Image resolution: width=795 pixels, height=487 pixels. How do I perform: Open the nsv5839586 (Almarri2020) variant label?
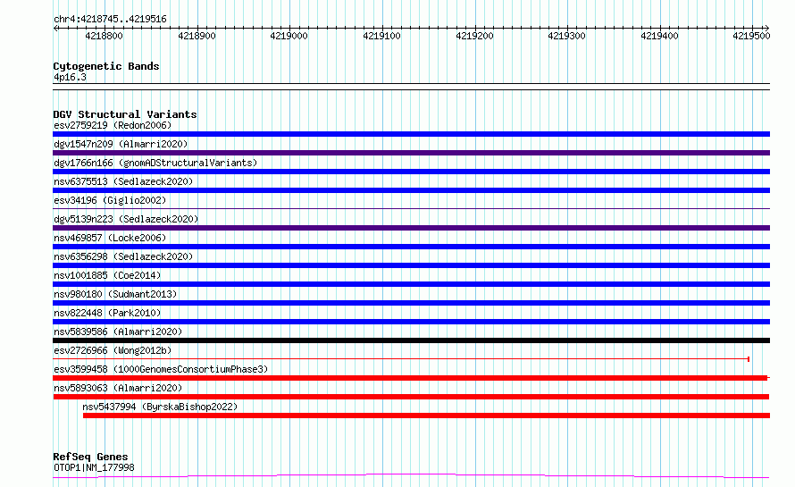point(118,332)
